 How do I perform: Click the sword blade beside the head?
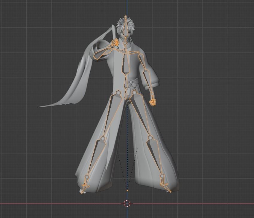coord(114,32)
